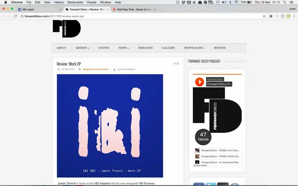Open the puzzle-piece extension icon

(271, 16)
